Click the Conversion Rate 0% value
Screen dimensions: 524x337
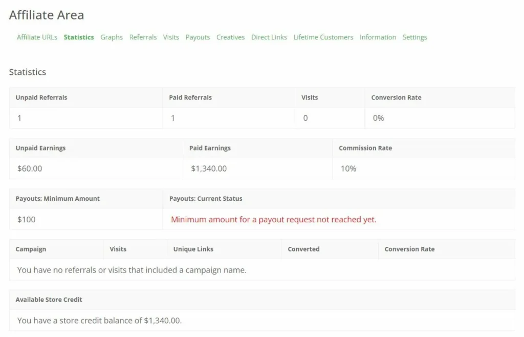[378, 118]
